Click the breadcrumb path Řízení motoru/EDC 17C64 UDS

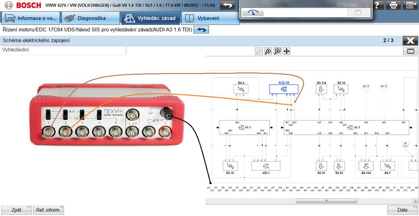97,30
